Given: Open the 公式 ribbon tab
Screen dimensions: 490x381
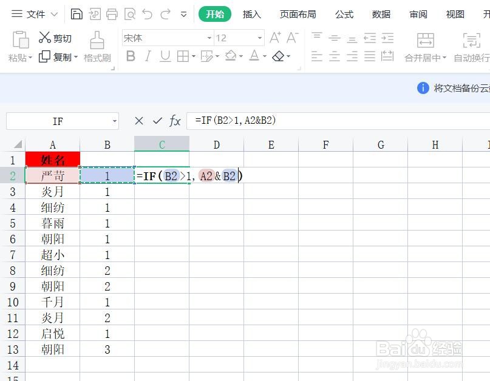Looking at the screenshot, I should pos(344,14).
